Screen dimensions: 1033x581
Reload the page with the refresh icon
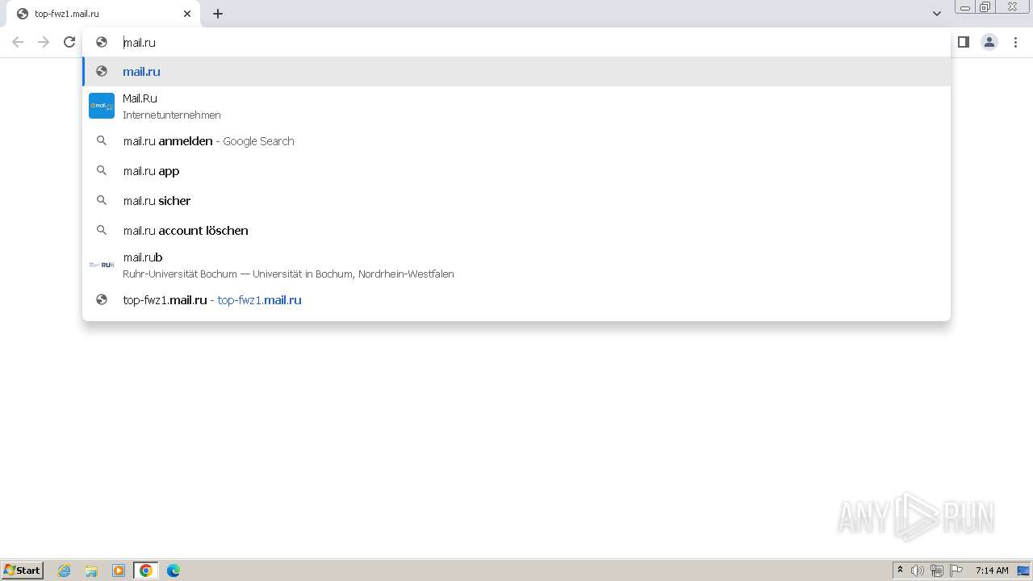pos(69,42)
